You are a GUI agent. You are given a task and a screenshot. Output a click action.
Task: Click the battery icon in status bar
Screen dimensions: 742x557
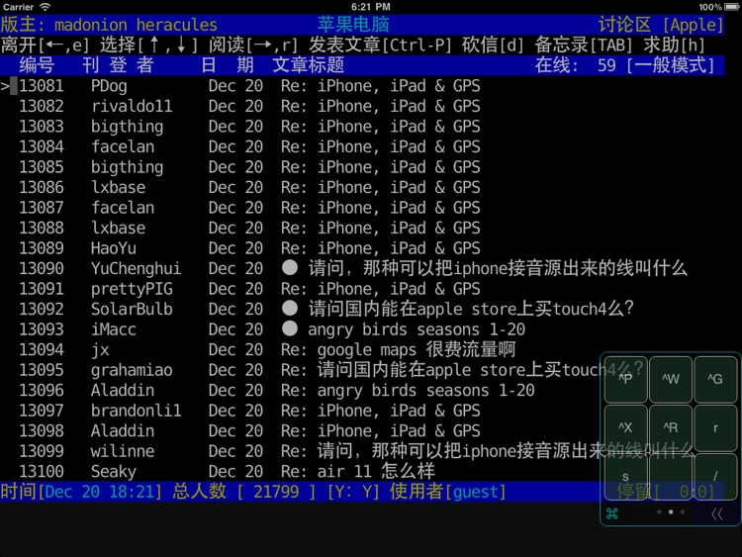click(731, 7)
